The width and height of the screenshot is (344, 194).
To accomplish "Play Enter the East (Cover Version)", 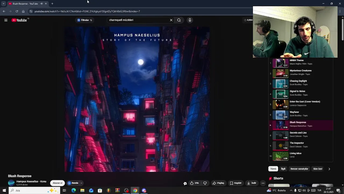I will pyautogui.click(x=301, y=104).
